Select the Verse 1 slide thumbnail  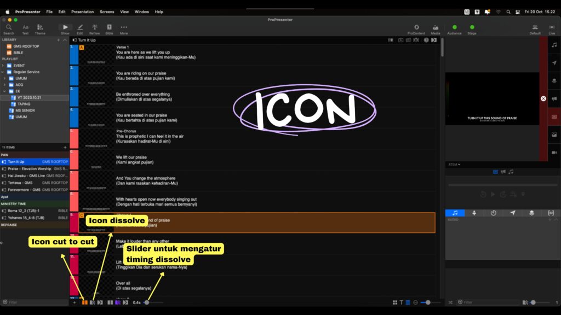(x=96, y=55)
